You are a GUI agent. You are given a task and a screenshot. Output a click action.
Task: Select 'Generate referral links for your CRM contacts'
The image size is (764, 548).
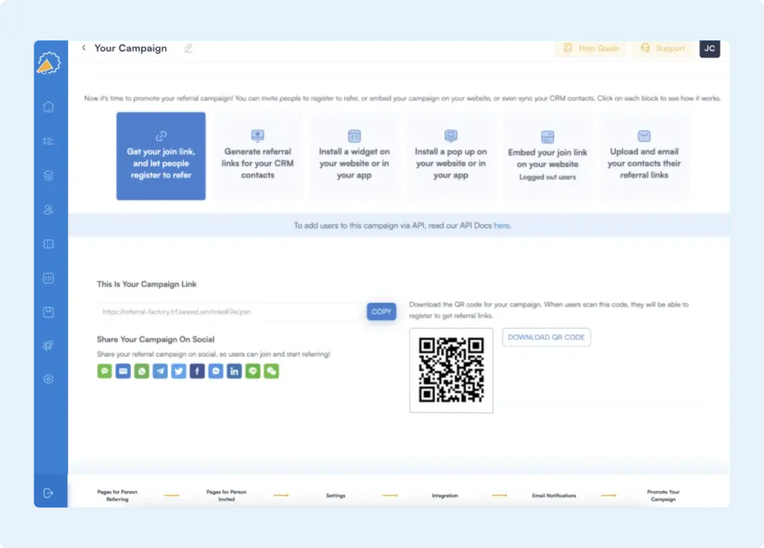258,157
